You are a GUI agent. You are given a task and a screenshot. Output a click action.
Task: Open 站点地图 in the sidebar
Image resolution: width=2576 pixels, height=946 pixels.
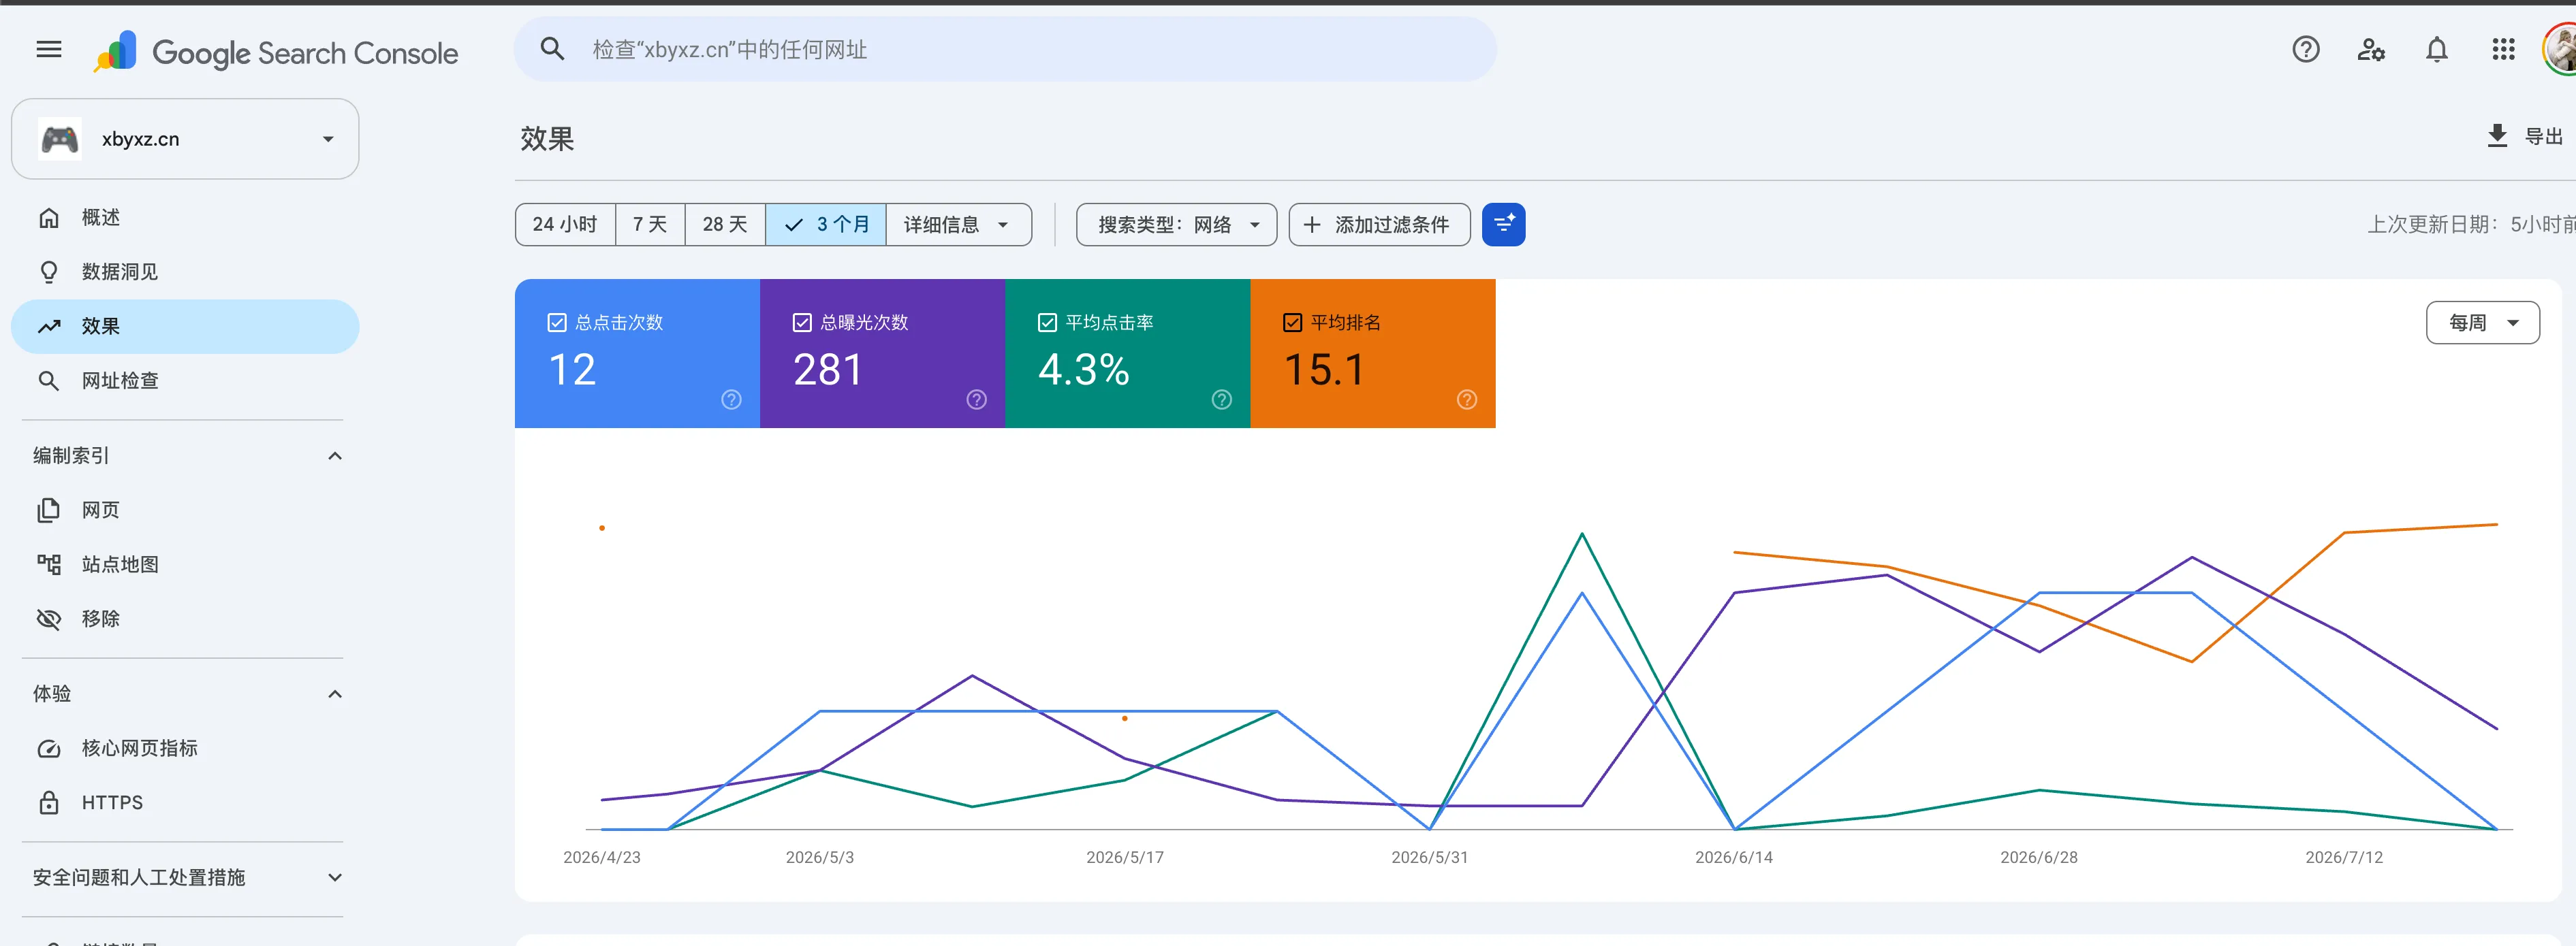(x=185, y=564)
